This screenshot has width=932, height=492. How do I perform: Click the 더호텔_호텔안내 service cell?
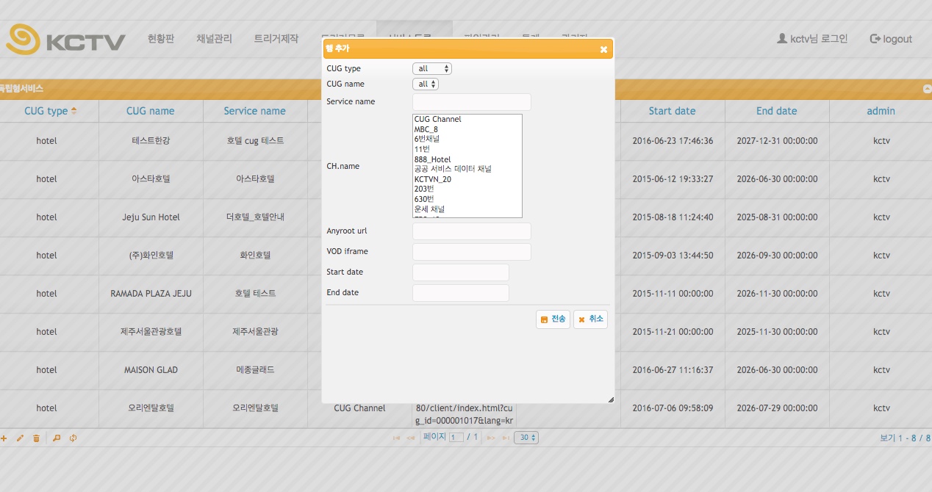pos(255,217)
